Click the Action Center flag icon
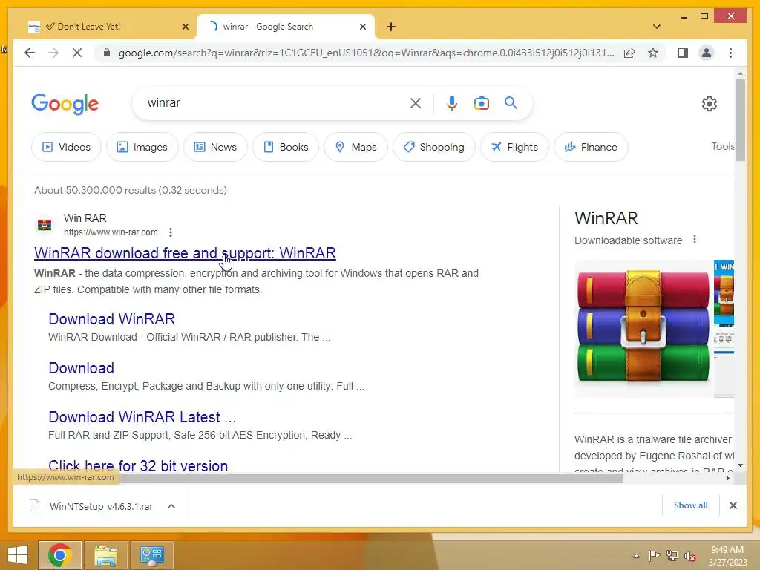 pyautogui.click(x=654, y=556)
